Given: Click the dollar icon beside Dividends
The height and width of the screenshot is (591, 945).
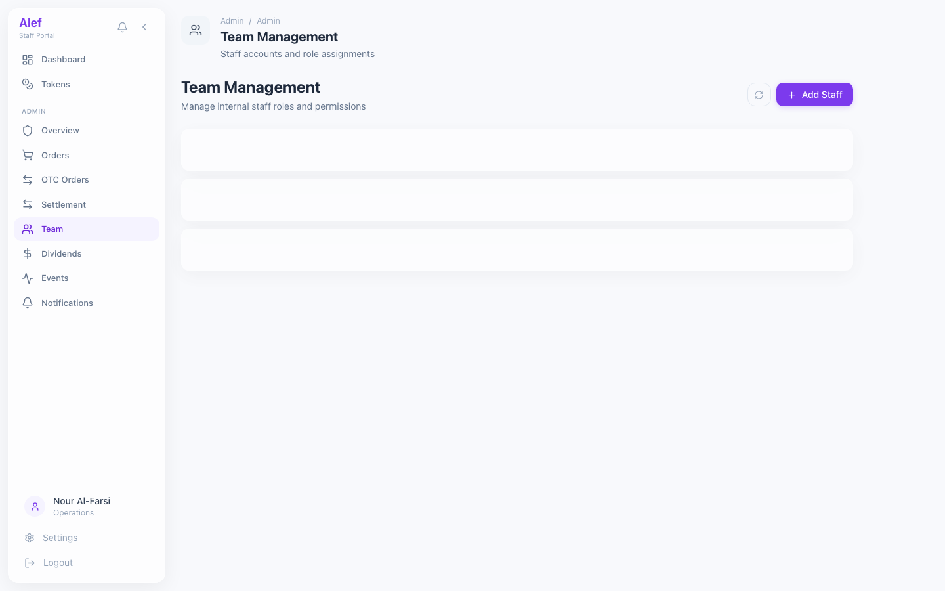Looking at the screenshot, I should click(27, 253).
